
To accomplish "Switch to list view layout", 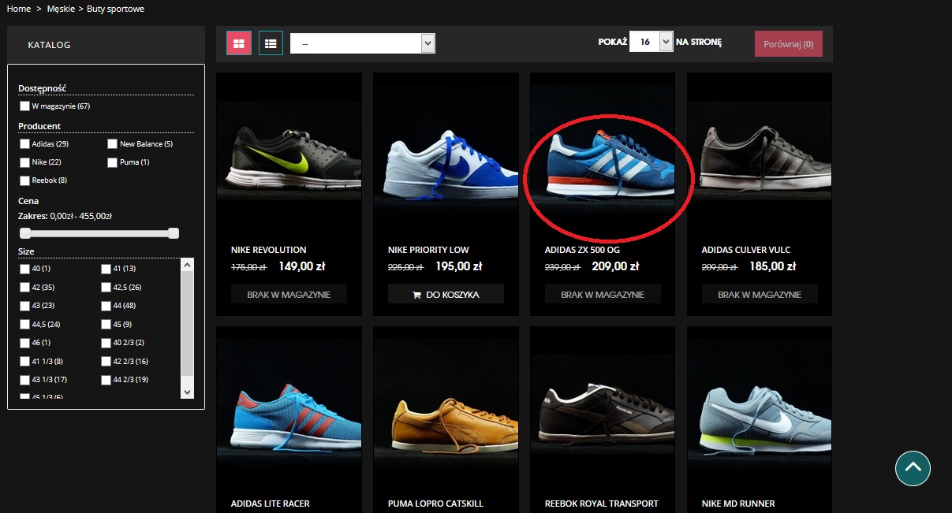I will click(271, 43).
